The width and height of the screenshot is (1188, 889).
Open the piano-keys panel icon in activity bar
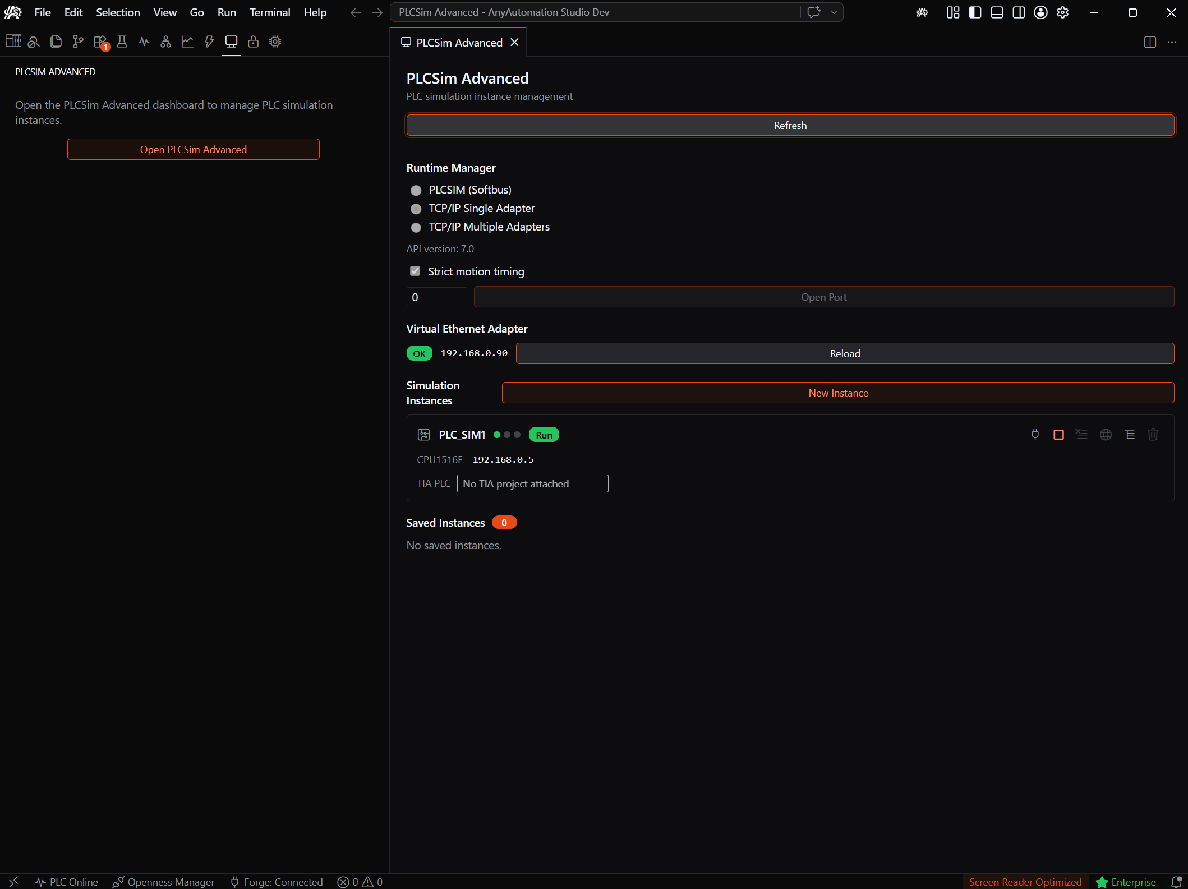(13, 41)
